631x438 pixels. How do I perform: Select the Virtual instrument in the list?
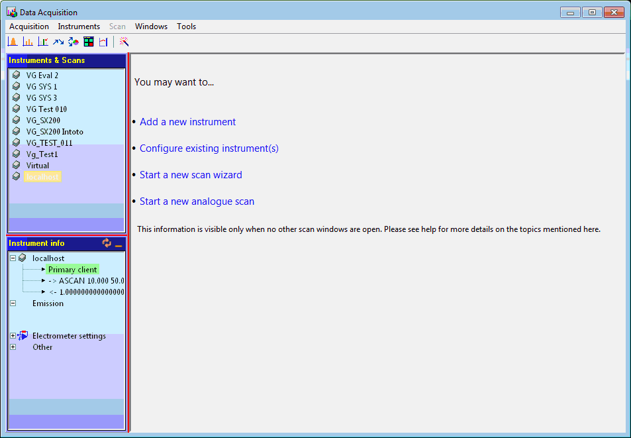click(x=38, y=166)
